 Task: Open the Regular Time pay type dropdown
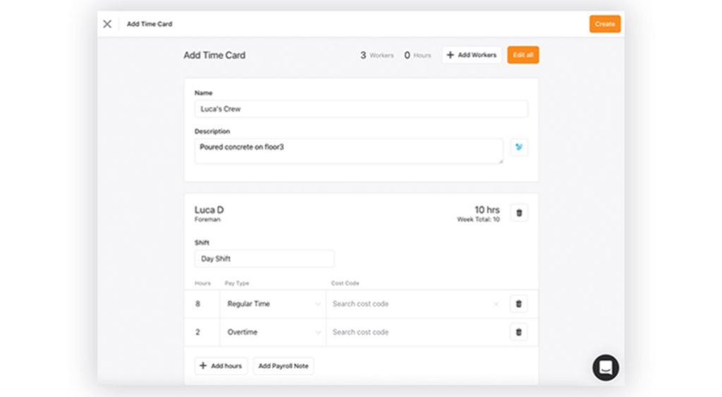[272, 304]
